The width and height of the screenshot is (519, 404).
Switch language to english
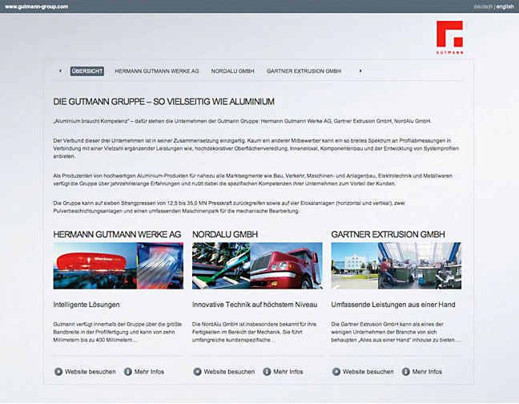505,6
